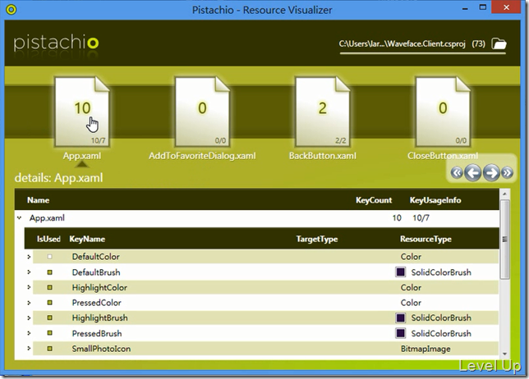Jump to last page of files
The image size is (529, 379).
[507, 173]
